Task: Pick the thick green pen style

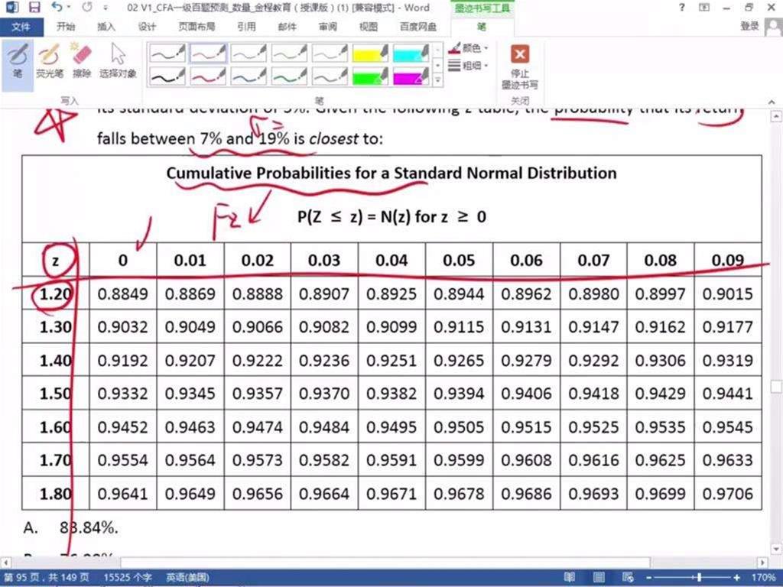Action: tap(288, 76)
